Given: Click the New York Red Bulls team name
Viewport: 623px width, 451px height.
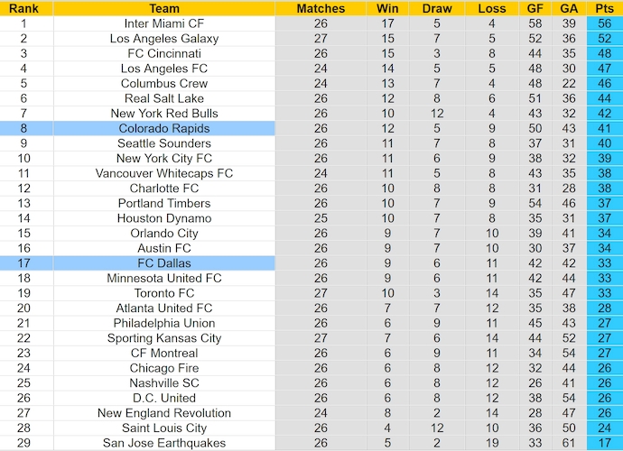Looking at the screenshot, I should tap(164, 114).
